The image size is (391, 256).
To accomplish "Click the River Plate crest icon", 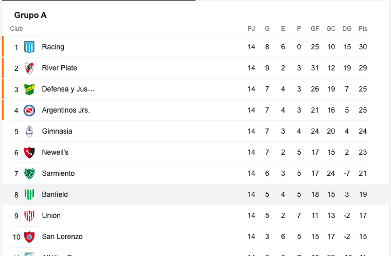I will pos(29,68).
